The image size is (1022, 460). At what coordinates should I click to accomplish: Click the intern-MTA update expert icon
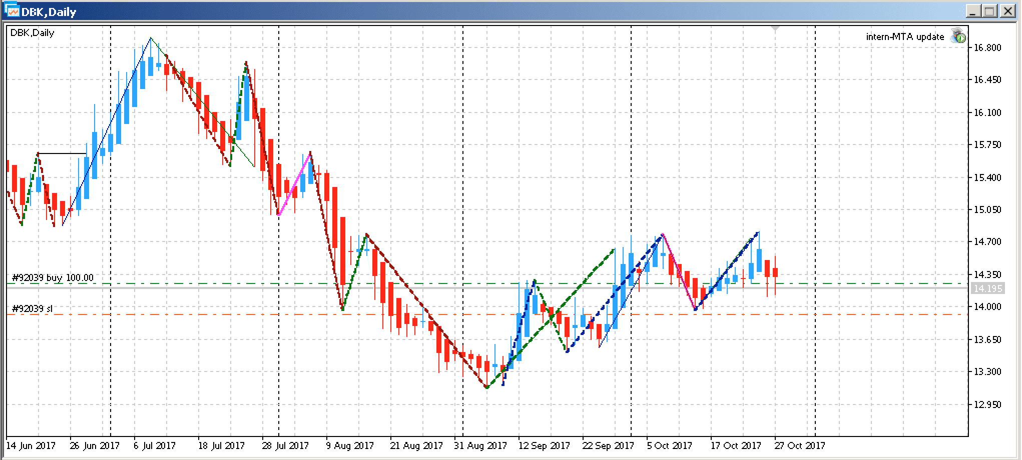click(958, 36)
